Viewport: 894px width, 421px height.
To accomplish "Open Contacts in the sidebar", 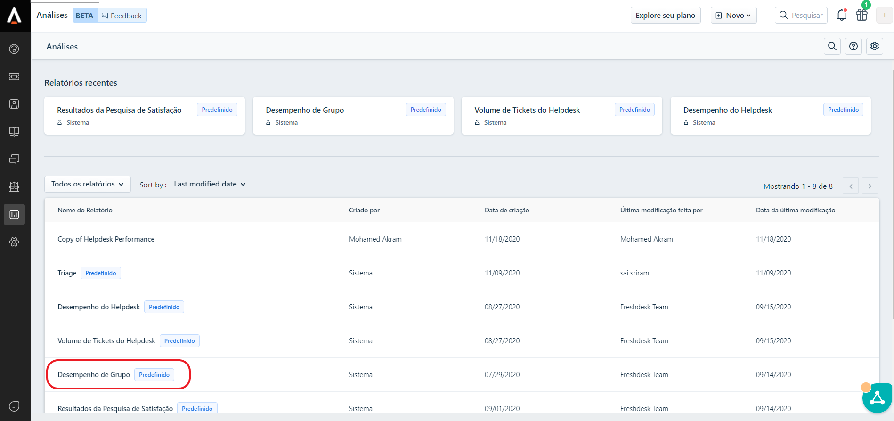I will [x=14, y=104].
